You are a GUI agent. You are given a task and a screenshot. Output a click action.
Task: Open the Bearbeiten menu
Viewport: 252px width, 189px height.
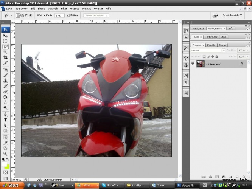22,9
